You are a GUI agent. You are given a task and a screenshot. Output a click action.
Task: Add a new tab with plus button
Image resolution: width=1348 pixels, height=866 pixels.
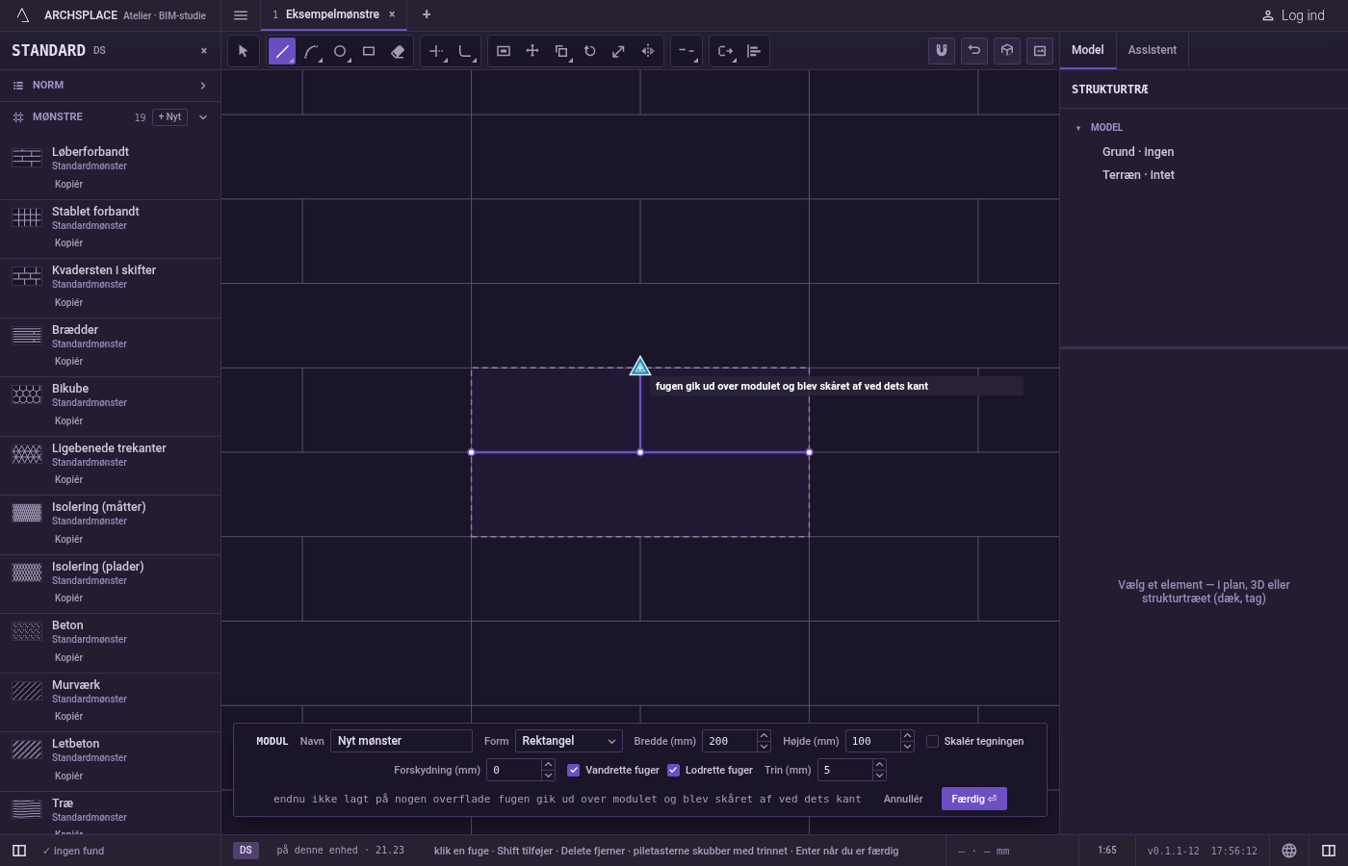click(427, 14)
